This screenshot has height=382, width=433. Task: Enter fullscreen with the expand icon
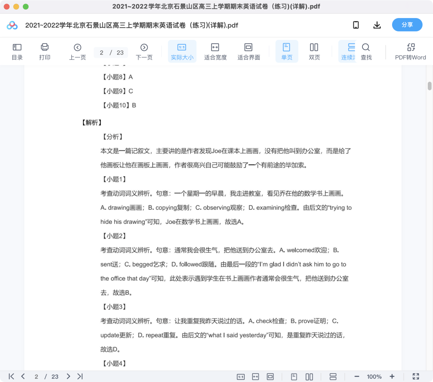pyautogui.click(x=416, y=376)
